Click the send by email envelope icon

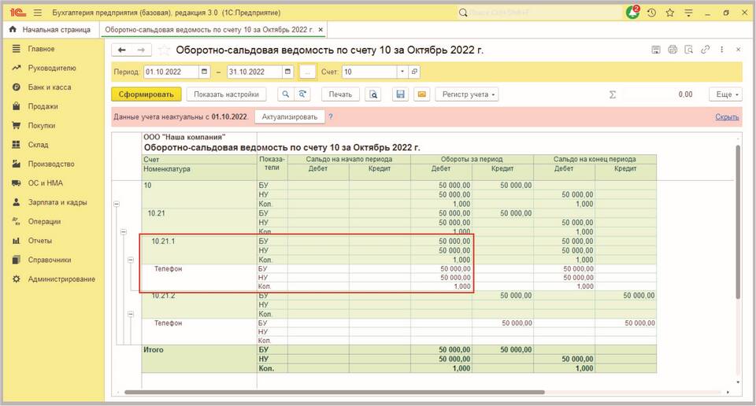[x=421, y=94]
